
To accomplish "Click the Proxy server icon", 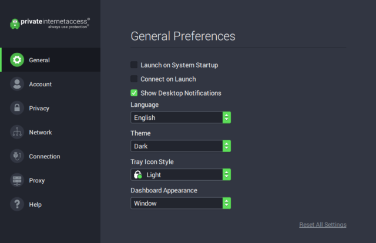I will 17,180.
